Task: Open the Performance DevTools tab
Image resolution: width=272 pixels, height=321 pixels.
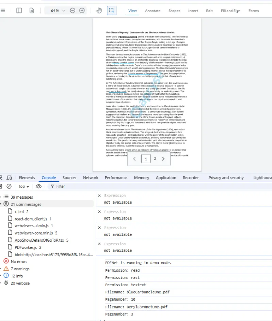Action: coord(116,178)
